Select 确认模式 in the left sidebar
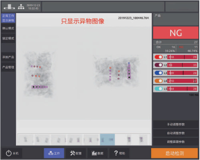Screen dimensions: 200x160 [x=8, y=28]
